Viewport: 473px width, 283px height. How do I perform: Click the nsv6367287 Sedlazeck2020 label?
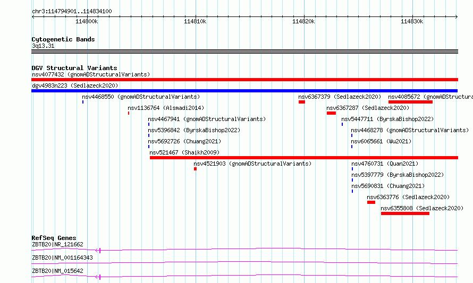point(368,108)
